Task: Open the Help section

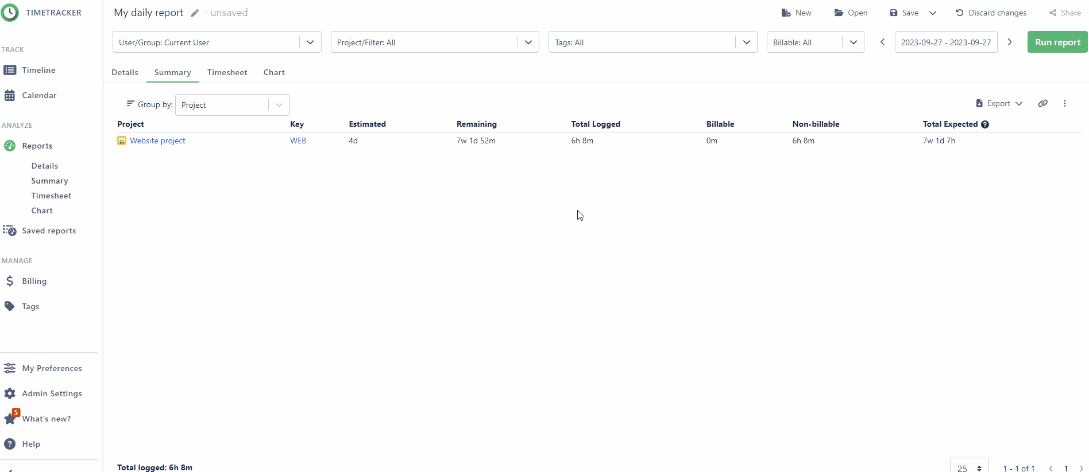Action: (x=30, y=444)
